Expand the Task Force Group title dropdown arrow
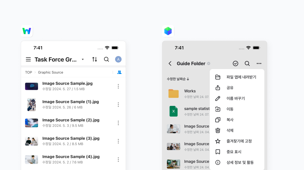This screenshot has width=304, height=170. click(x=83, y=60)
